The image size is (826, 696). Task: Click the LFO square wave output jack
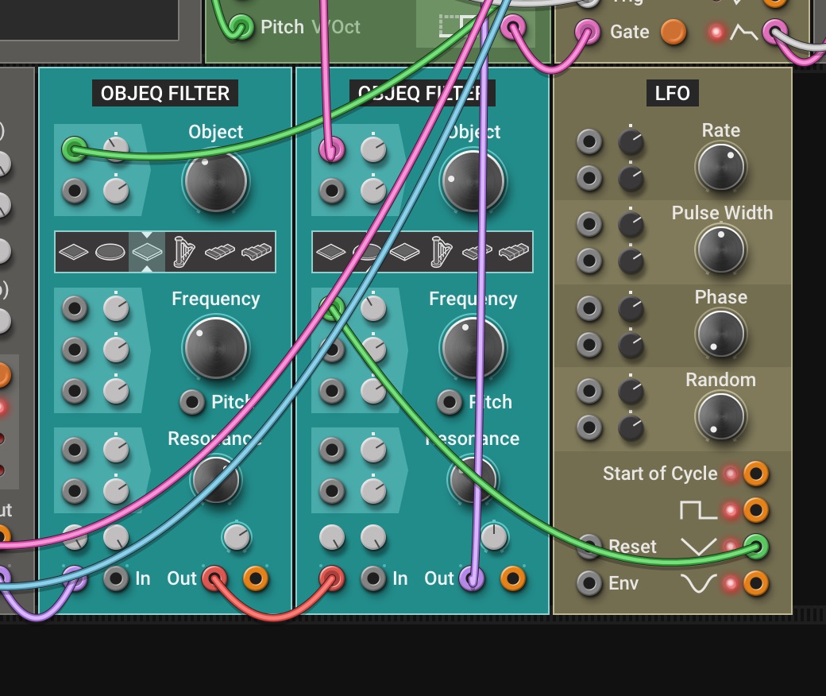(x=755, y=510)
